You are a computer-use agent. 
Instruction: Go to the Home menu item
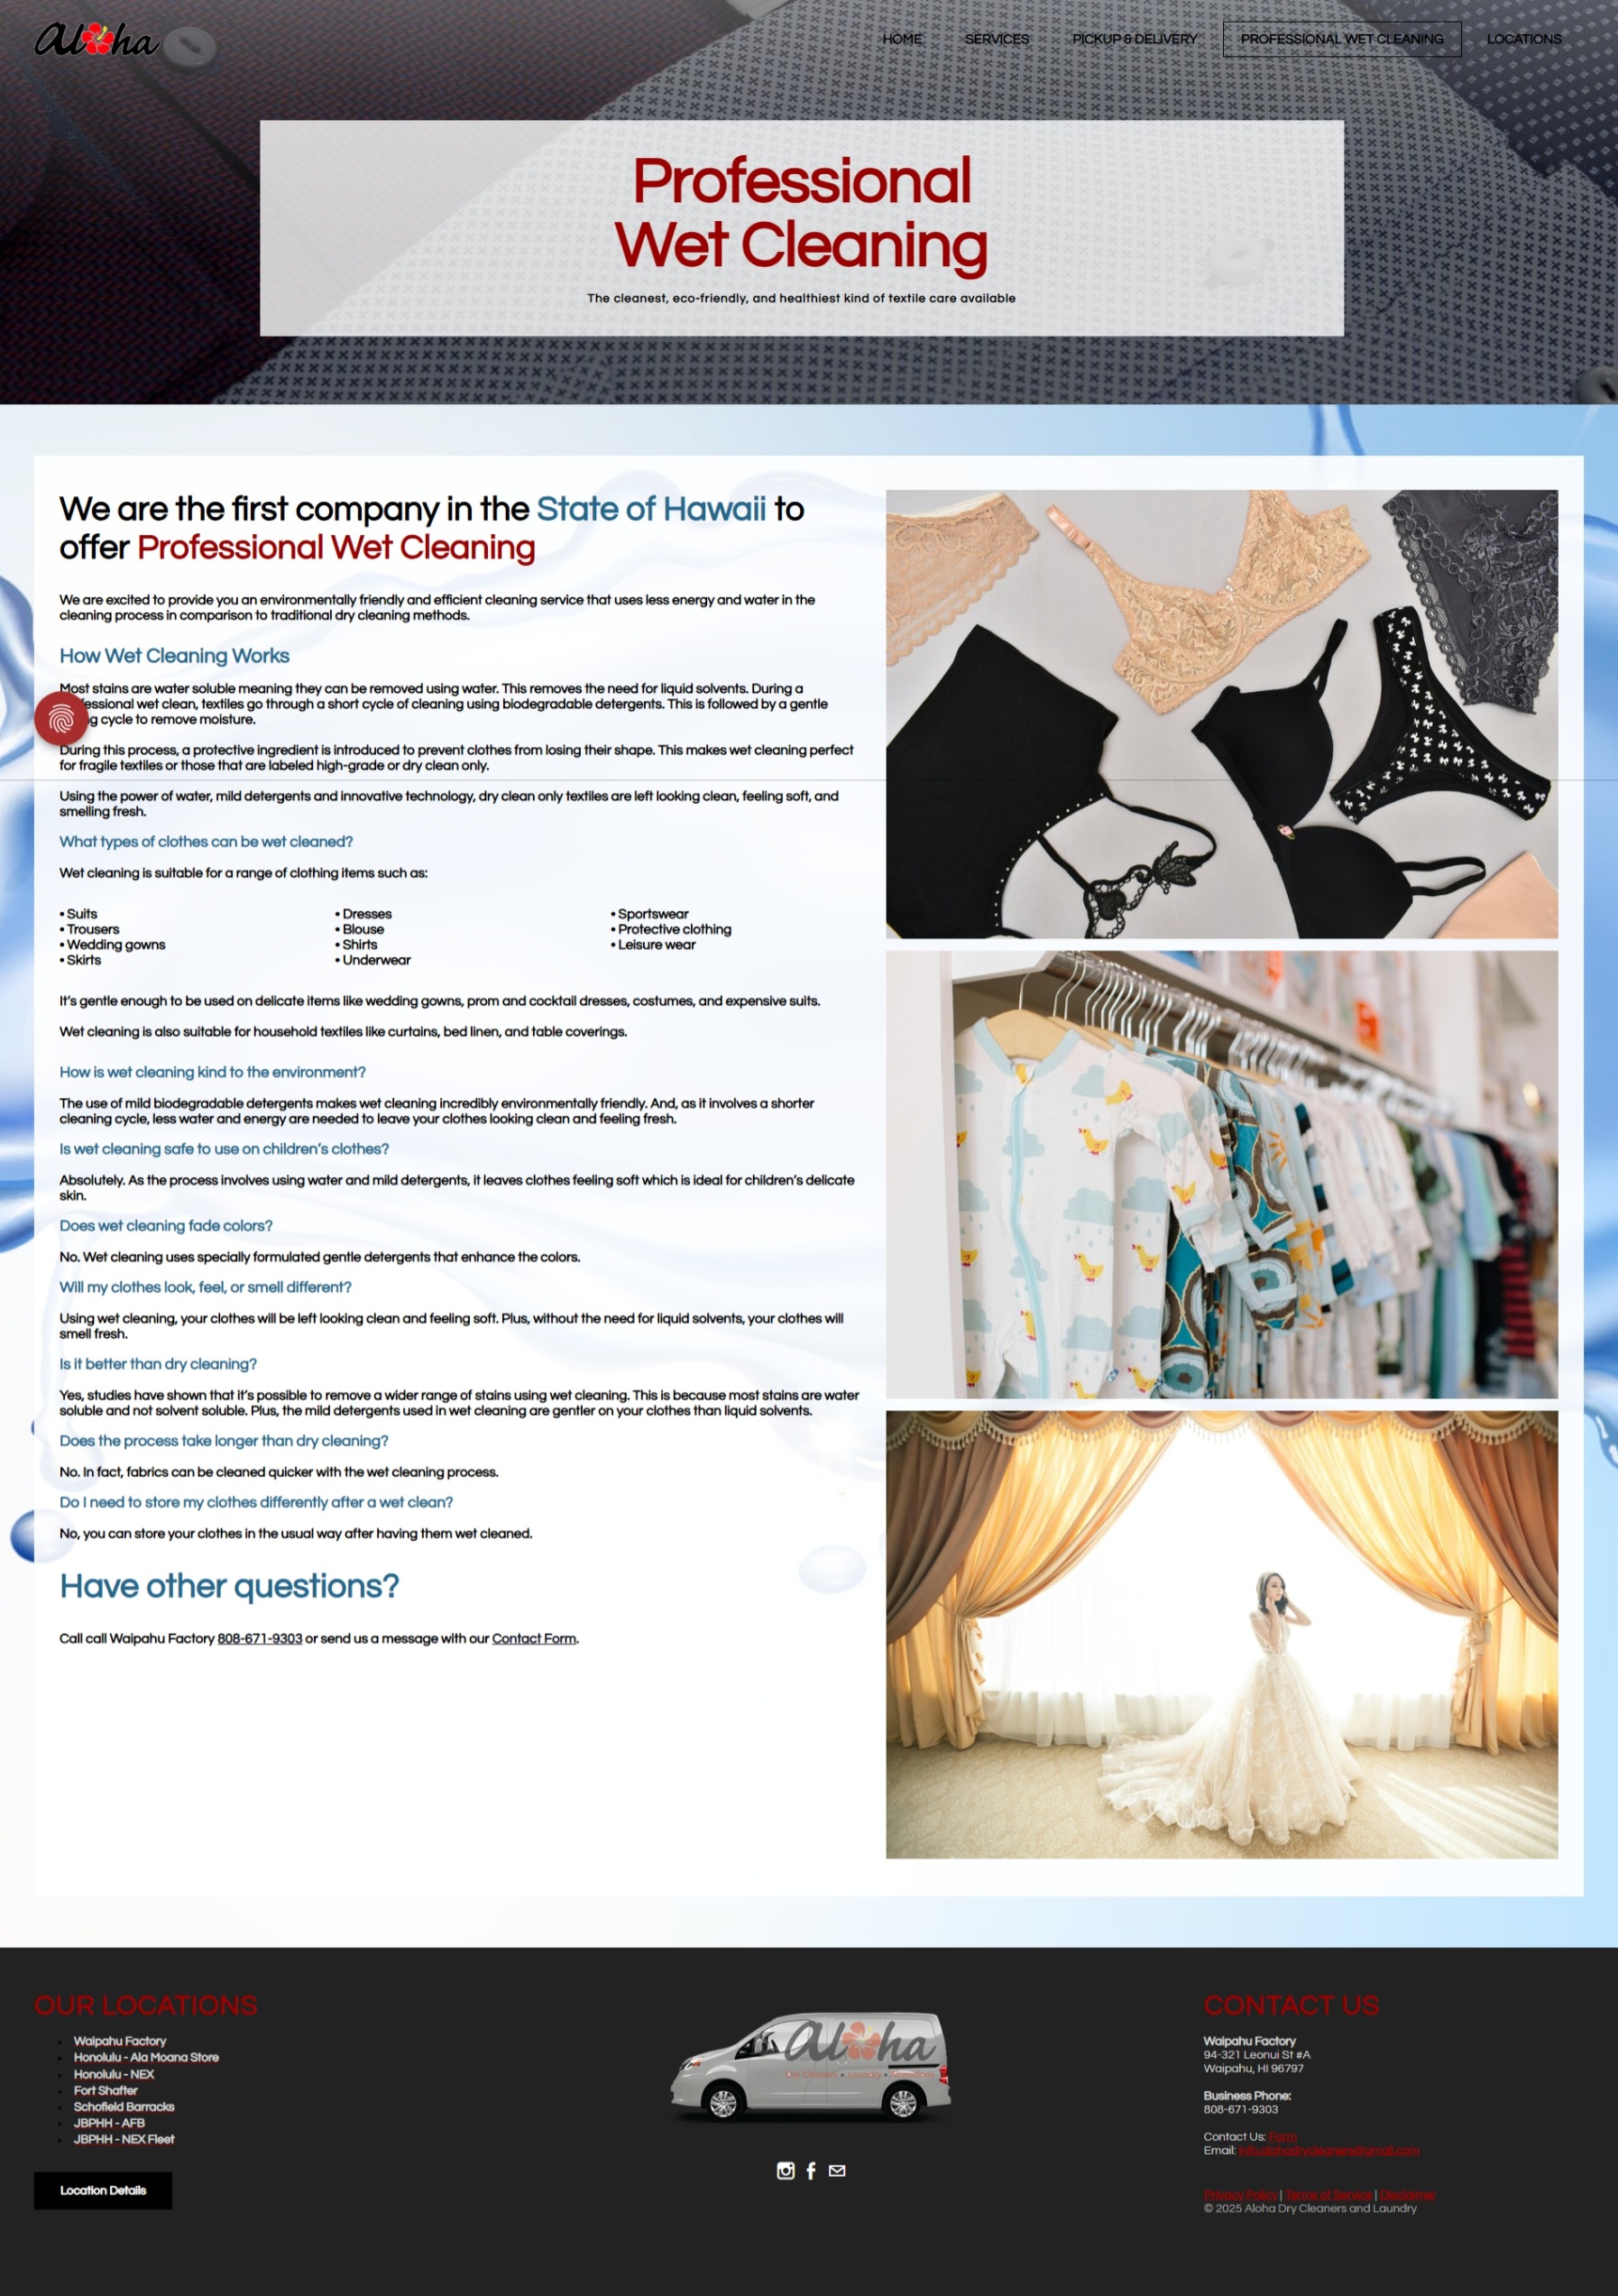901,39
